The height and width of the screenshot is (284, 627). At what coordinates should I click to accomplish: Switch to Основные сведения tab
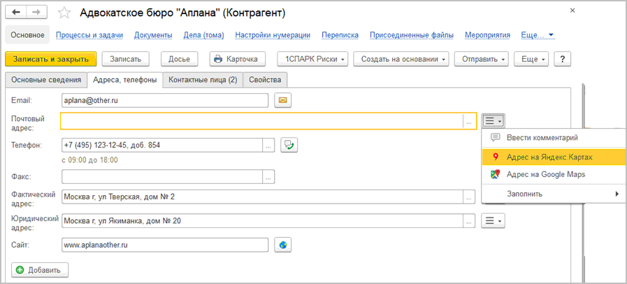(45, 80)
